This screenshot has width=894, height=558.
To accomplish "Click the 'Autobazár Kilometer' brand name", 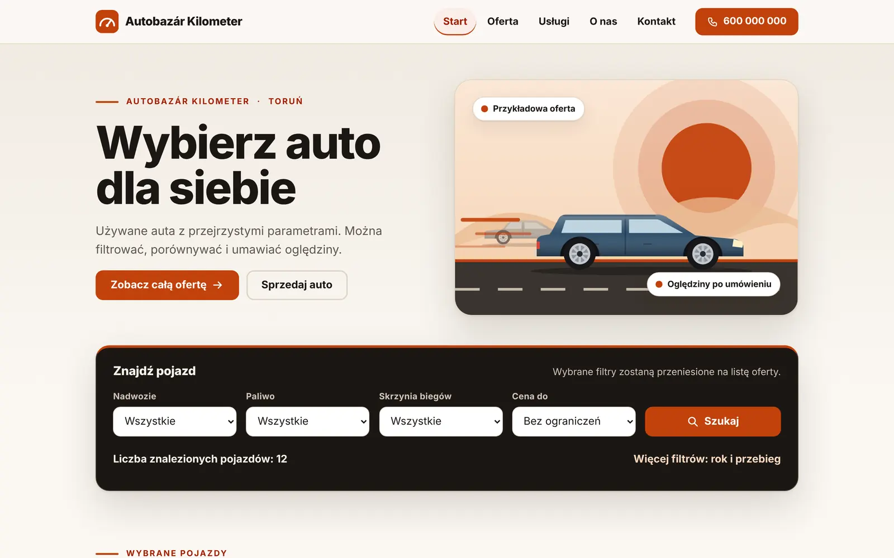I will coord(184,21).
